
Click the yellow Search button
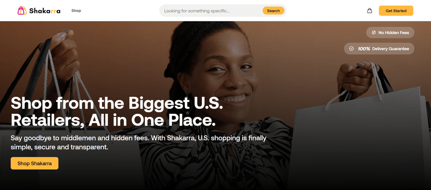pos(273,11)
